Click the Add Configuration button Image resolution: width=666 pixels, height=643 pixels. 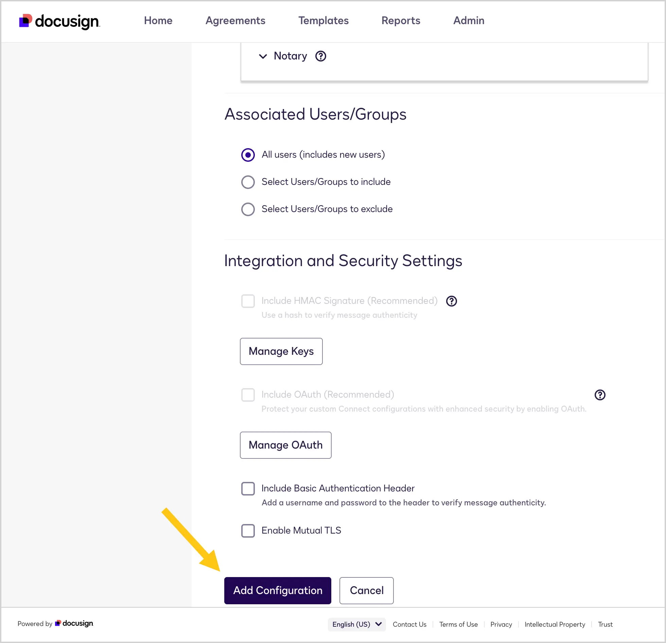(278, 591)
